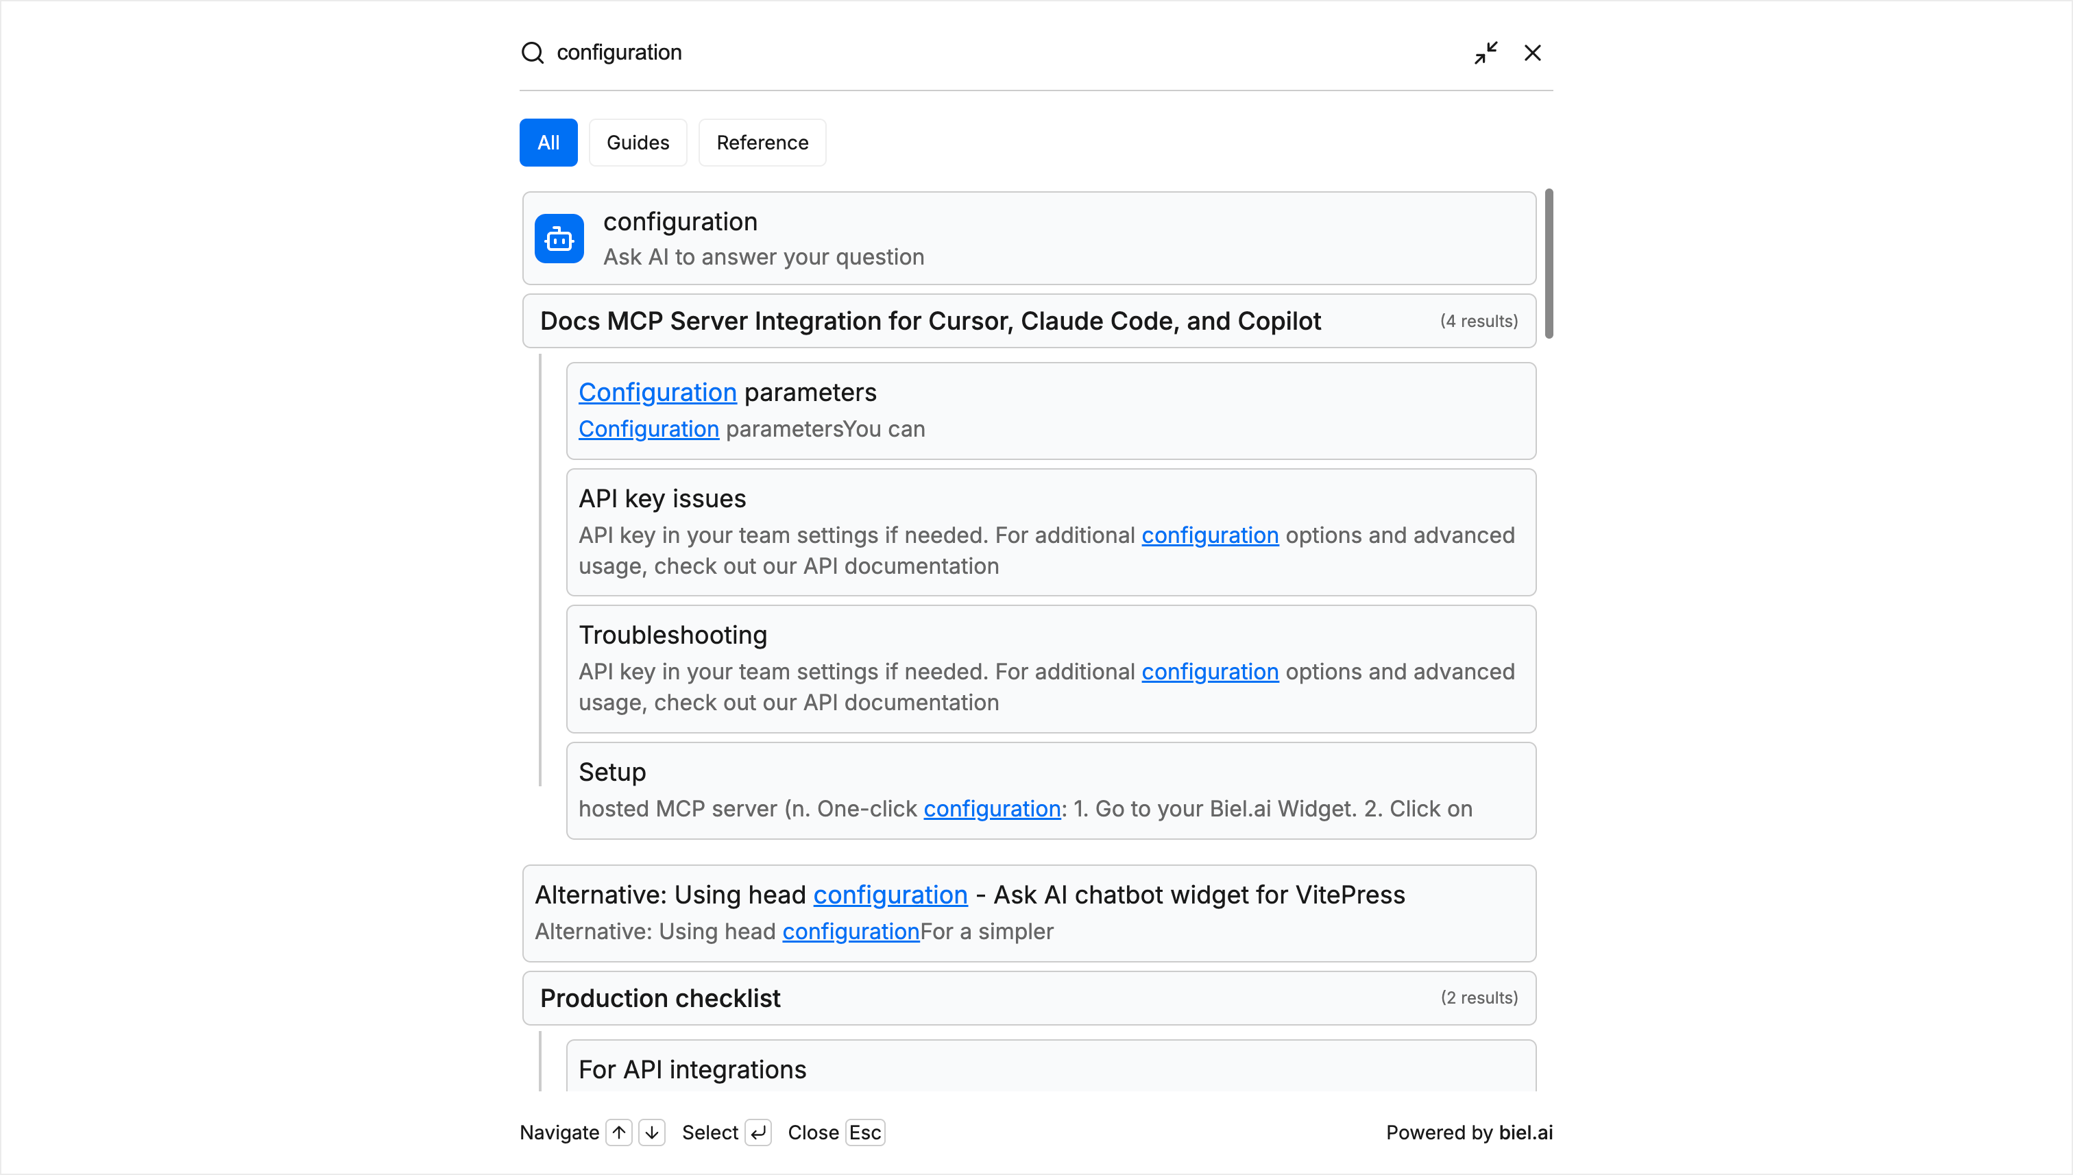This screenshot has width=2073, height=1175.
Task: Select the All filter tab
Action: [548, 143]
